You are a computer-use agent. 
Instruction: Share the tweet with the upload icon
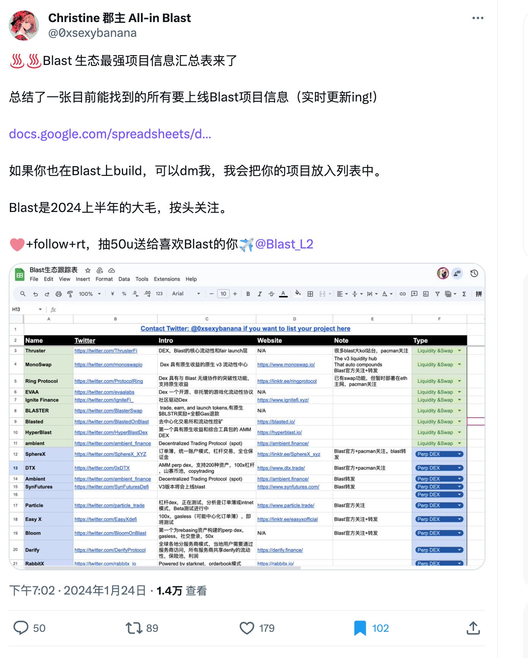(473, 628)
